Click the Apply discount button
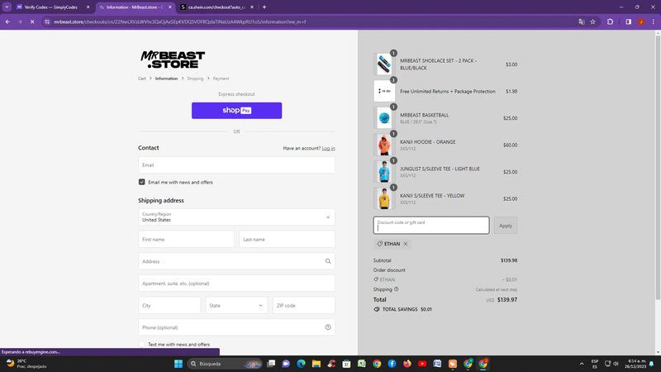The image size is (661, 372). pos(506,226)
